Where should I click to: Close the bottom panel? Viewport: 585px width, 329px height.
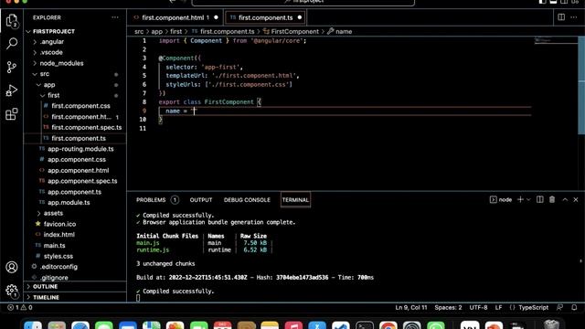tap(576, 199)
